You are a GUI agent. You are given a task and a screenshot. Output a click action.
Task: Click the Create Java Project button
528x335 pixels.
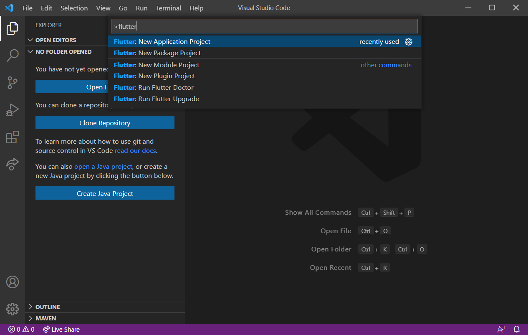pyautogui.click(x=105, y=193)
